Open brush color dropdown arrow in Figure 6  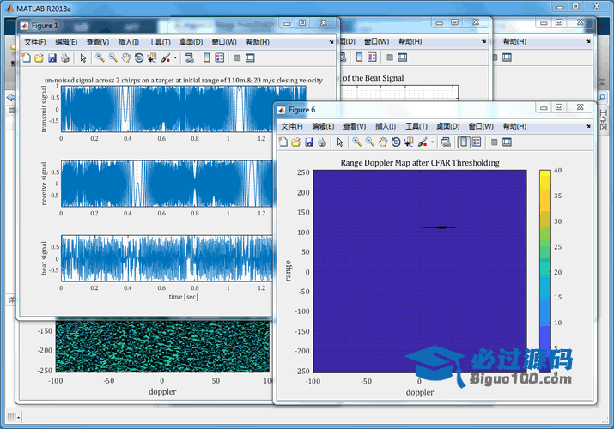[432, 142]
